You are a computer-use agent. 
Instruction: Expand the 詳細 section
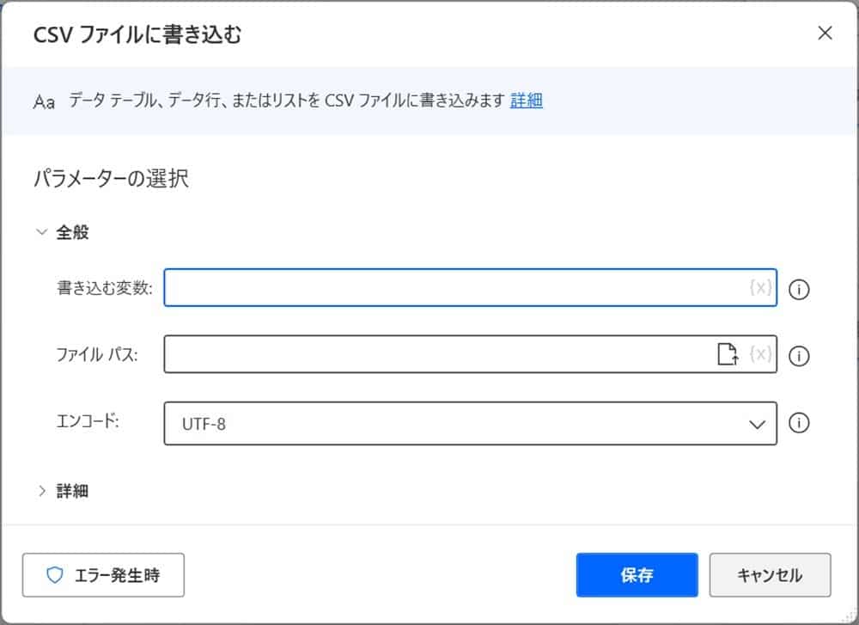click(x=42, y=490)
